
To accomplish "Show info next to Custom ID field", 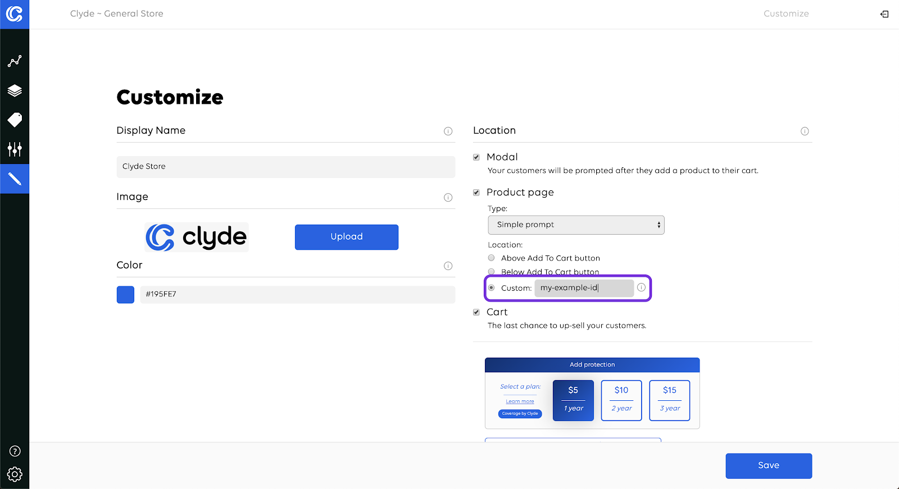I will click(641, 287).
